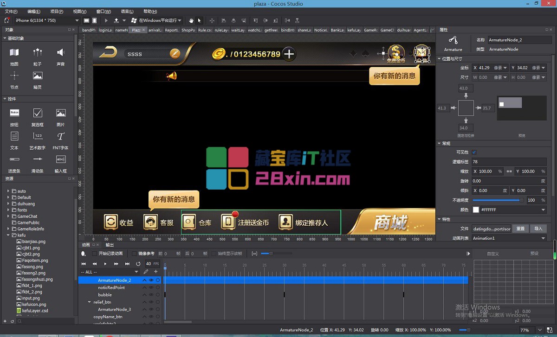Viewport: 557px width, 337px height.
Task: Open the -- ALL -- animation dropdown
Action: coord(110,272)
